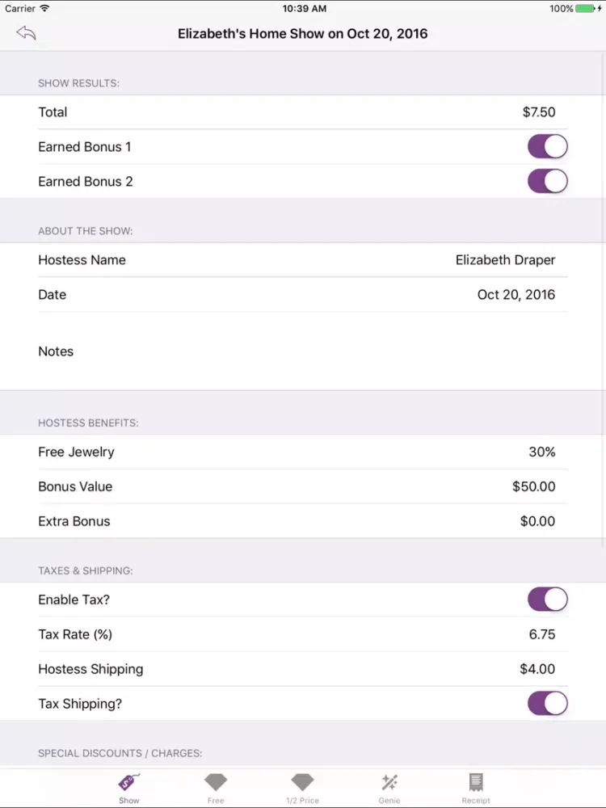Open the Genie magic wand icon
The width and height of the screenshot is (606, 808).
coord(389,781)
